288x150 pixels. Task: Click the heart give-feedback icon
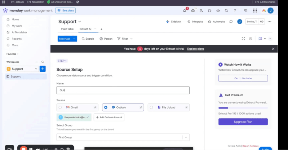tap(245, 11)
